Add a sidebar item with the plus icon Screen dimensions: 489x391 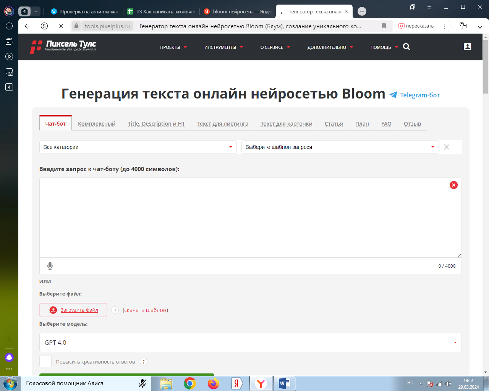click(x=9, y=339)
